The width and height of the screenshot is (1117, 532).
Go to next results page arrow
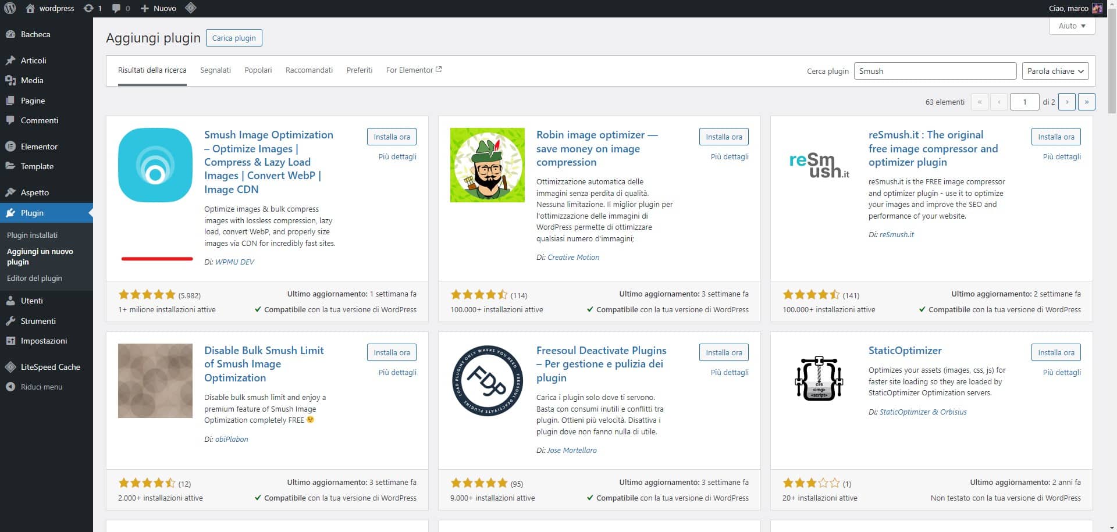point(1066,102)
